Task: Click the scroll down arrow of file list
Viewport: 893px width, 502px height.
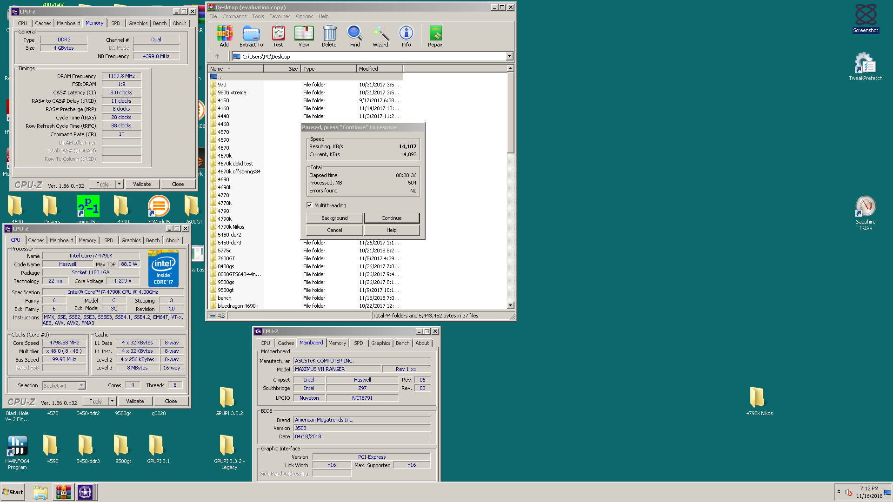Action: 510,305
